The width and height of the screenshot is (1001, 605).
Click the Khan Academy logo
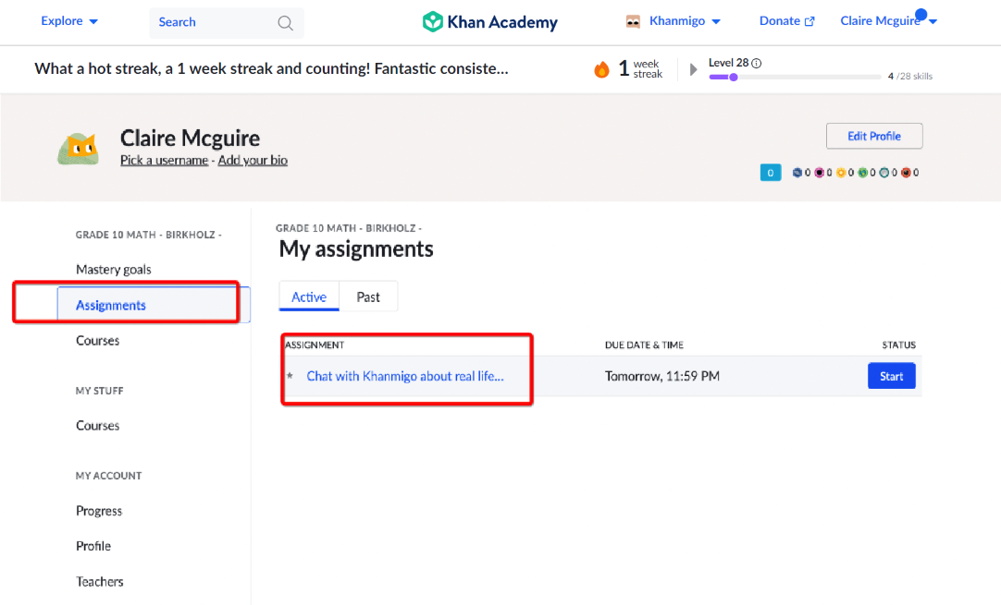(x=489, y=21)
